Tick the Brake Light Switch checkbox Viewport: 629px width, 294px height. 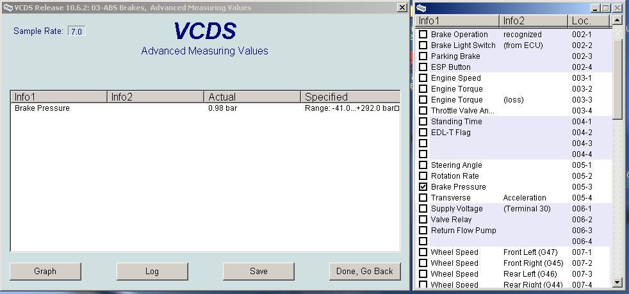click(423, 45)
